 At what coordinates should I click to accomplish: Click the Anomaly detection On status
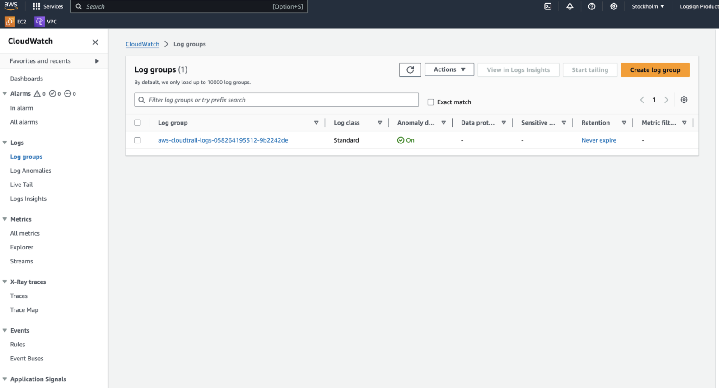pyautogui.click(x=406, y=140)
